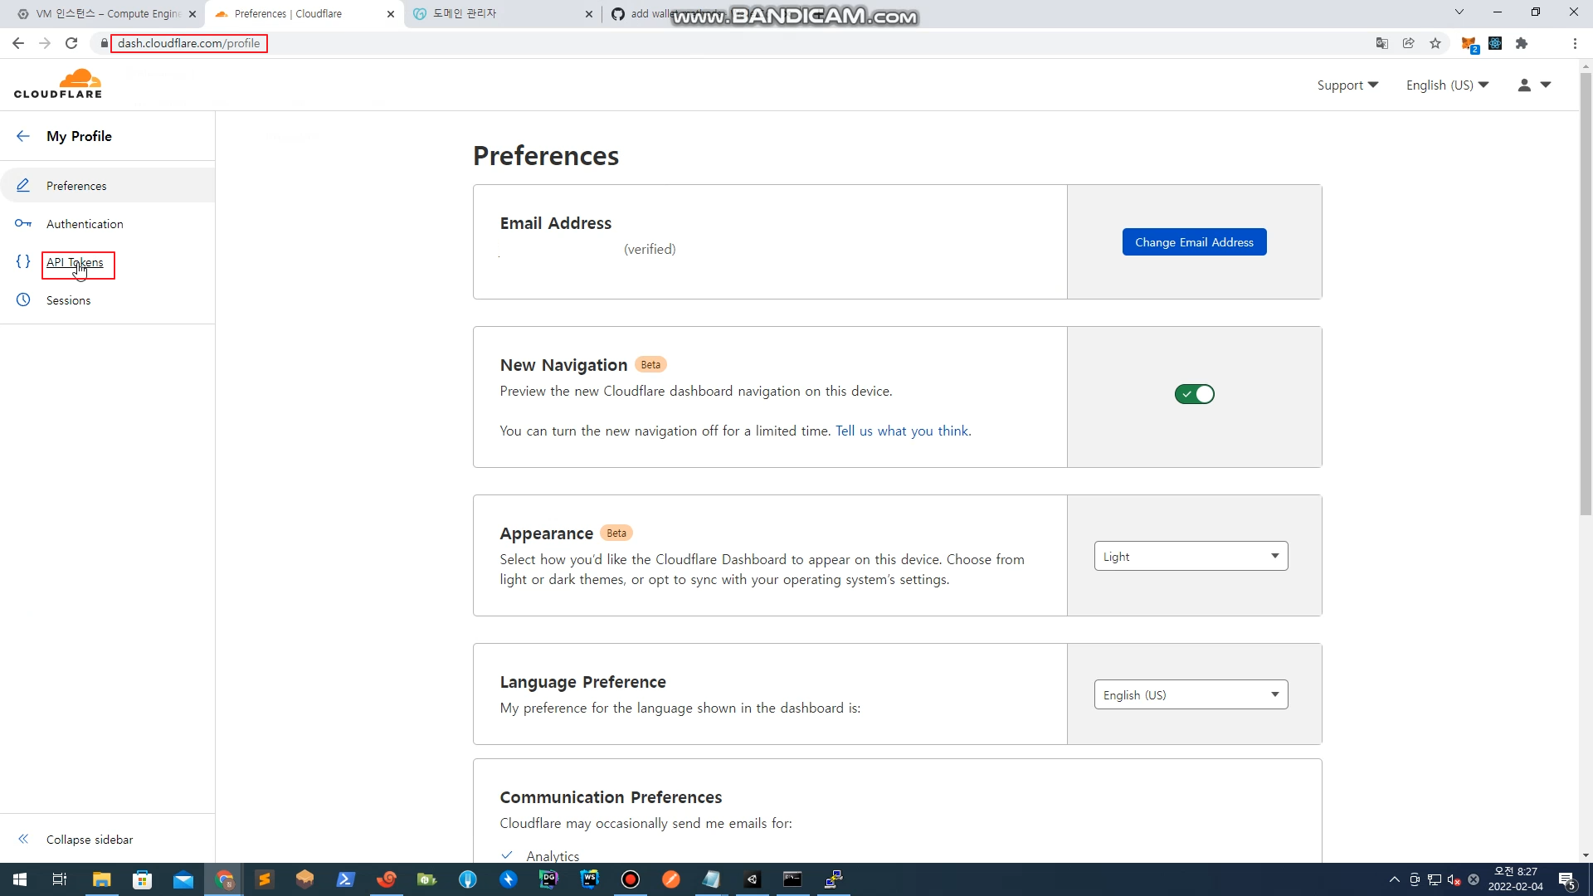This screenshot has width=1593, height=896.
Task: Click the Collapse sidebar double-chevron icon
Action: click(x=23, y=839)
